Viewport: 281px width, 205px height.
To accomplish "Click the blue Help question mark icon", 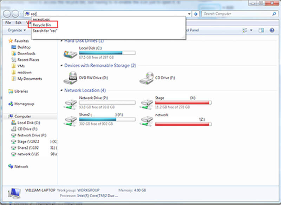I will point(272,30).
